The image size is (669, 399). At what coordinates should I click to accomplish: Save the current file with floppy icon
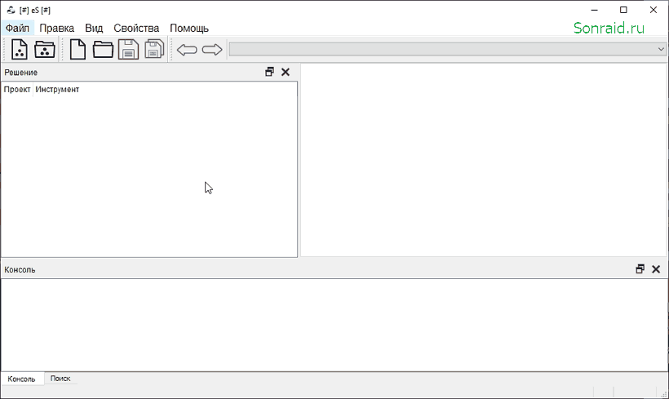tap(128, 50)
